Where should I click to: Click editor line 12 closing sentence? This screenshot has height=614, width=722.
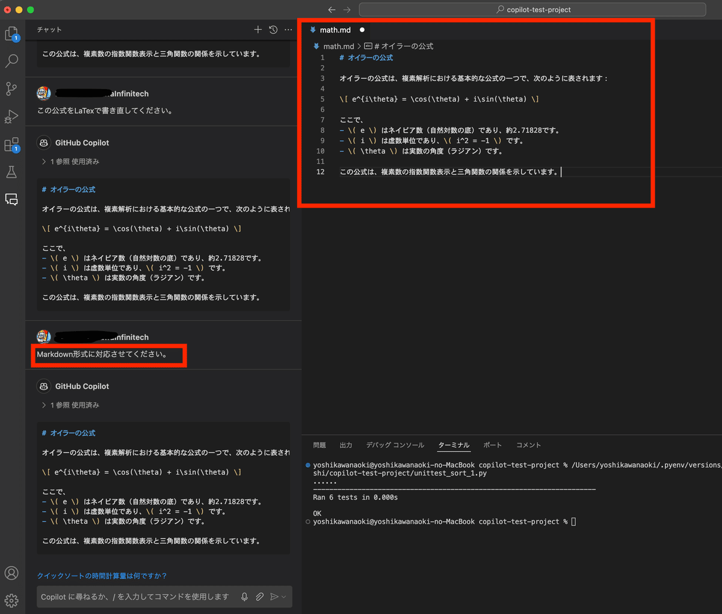point(449,172)
